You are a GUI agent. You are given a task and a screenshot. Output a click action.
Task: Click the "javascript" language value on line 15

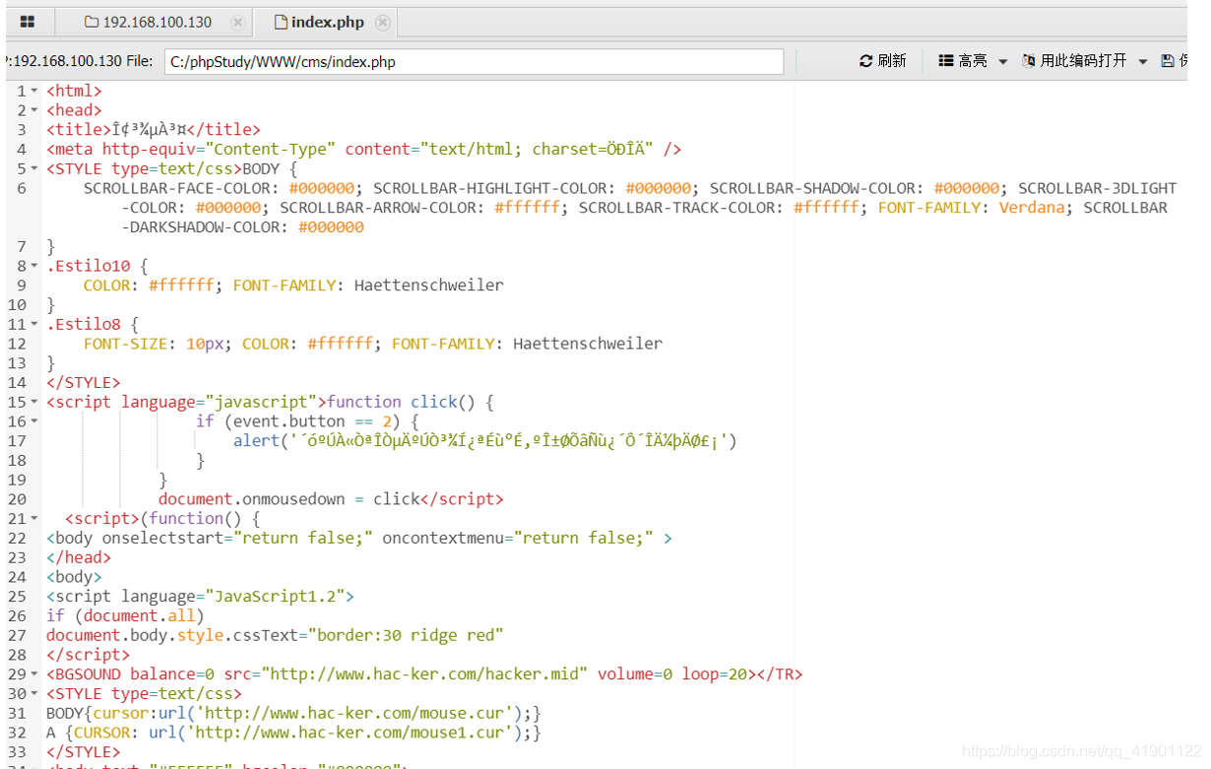click(261, 402)
